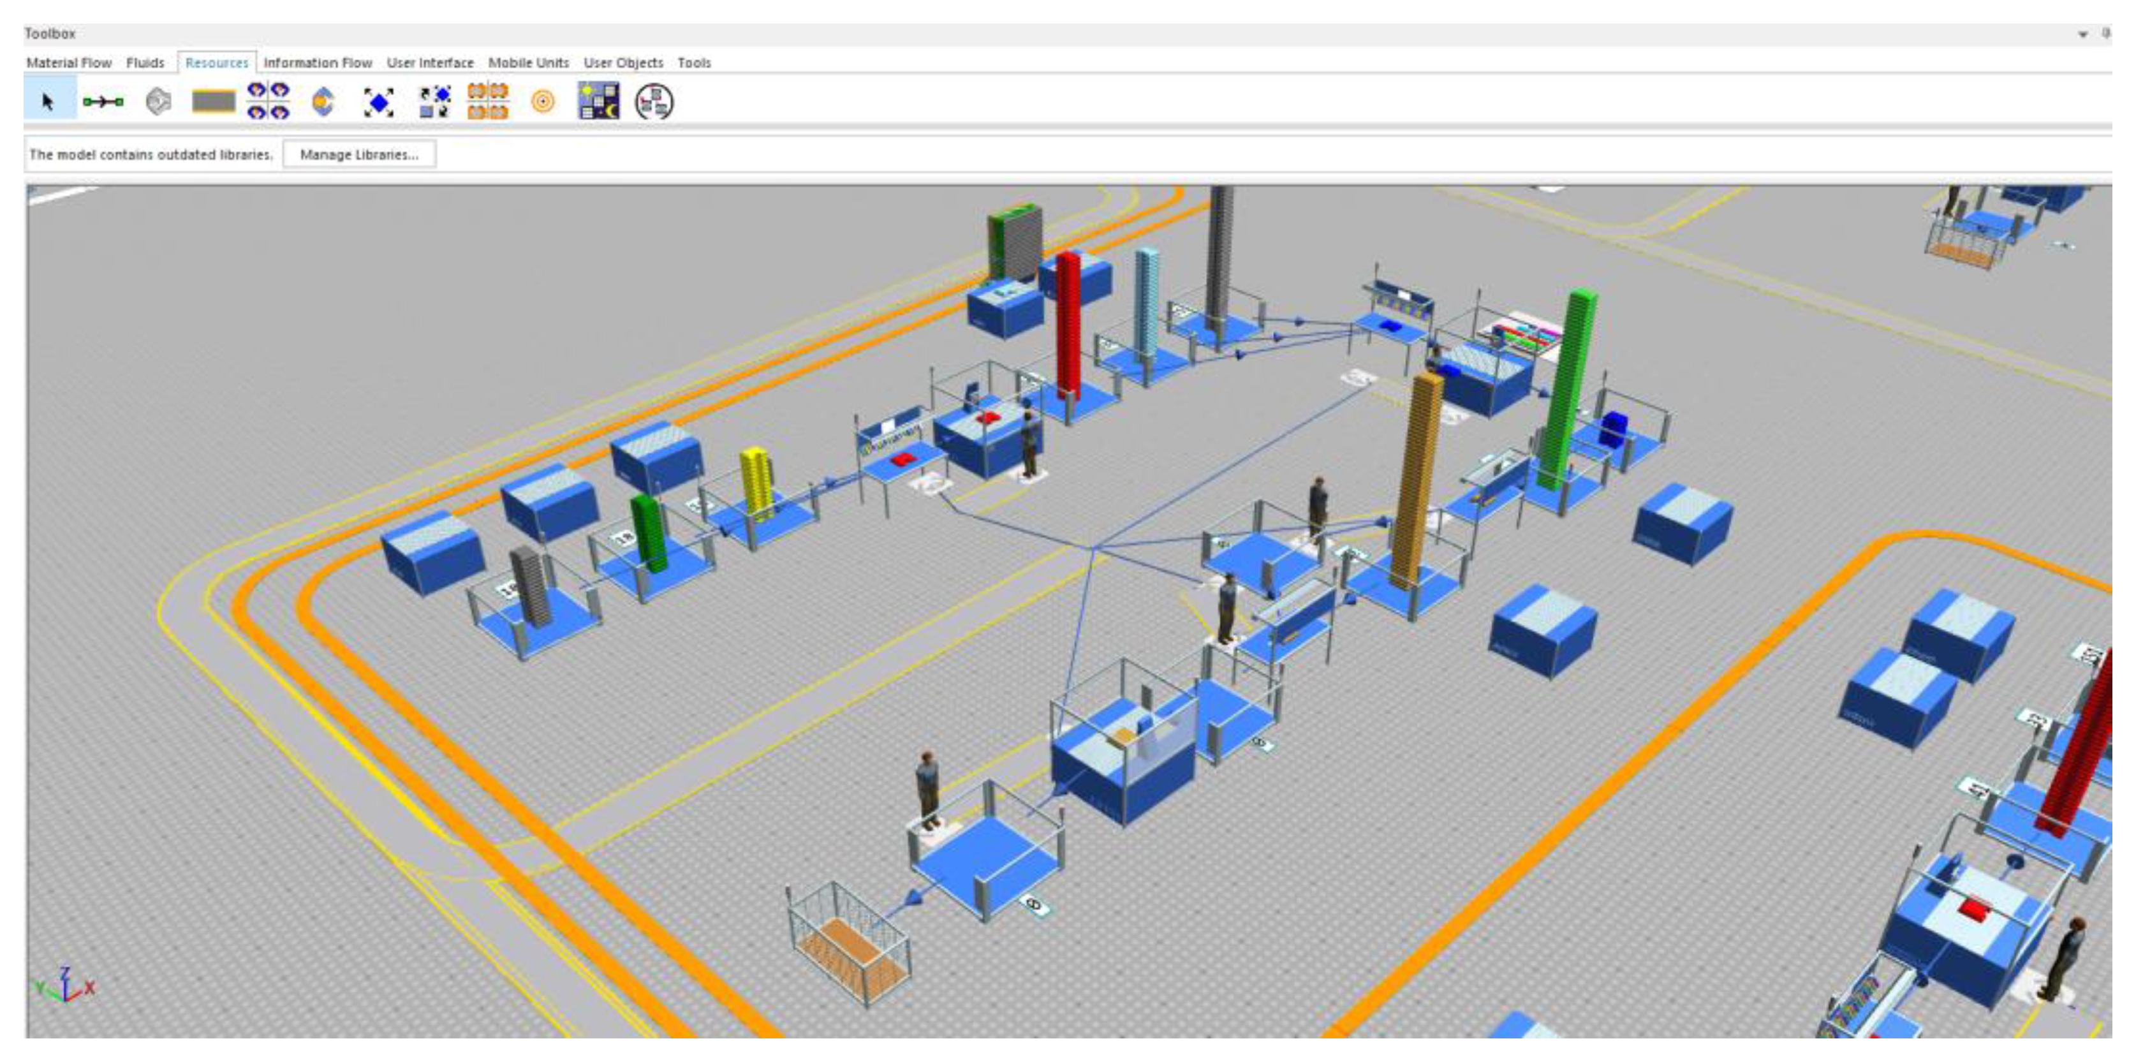Open the Information Flow tab
This screenshot has width=2136, height=1055.
pos(318,63)
